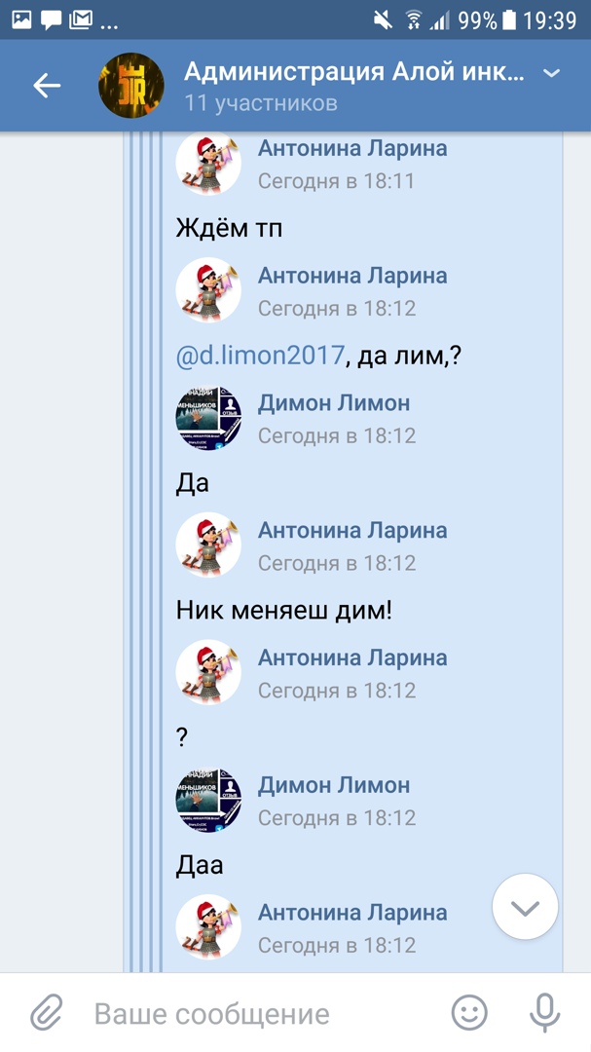Open Димон Лимон profile above message Да

coord(333,402)
